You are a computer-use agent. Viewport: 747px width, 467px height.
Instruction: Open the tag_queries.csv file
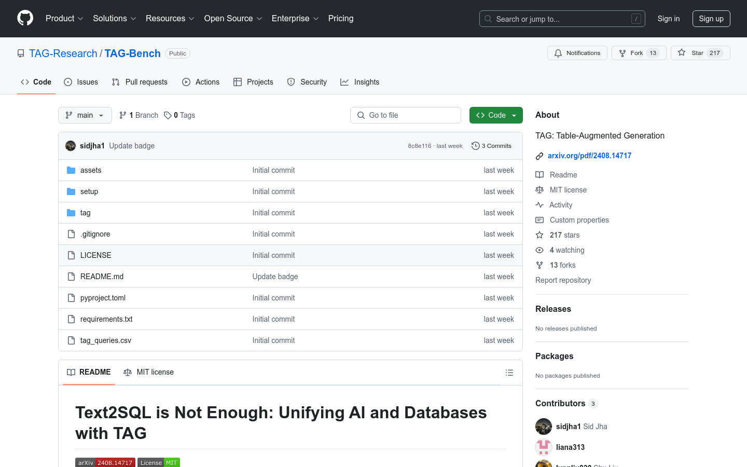coord(106,340)
